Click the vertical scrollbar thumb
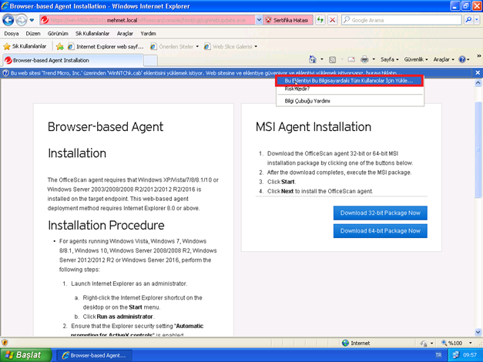 (x=478, y=149)
